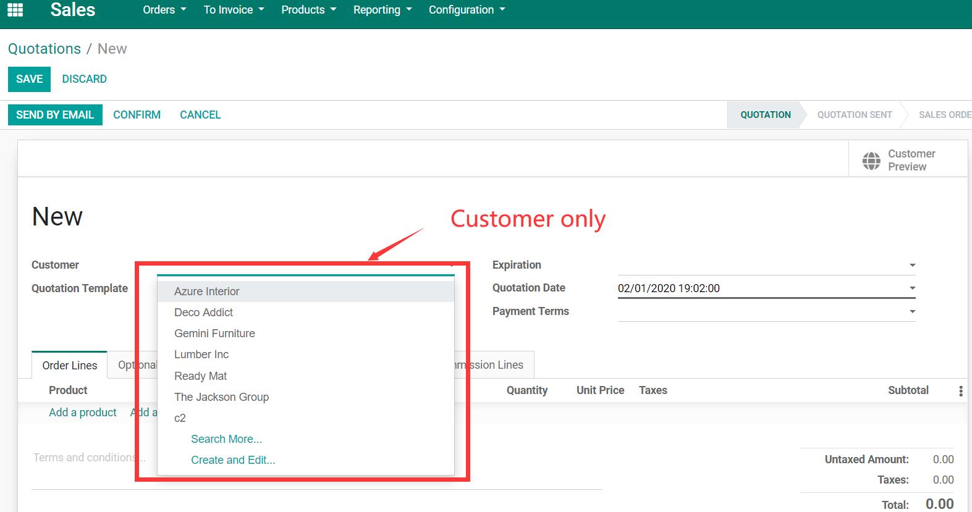This screenshot has height=512, width=972.
Task: Open the Configuration menu
Action: 467,10
